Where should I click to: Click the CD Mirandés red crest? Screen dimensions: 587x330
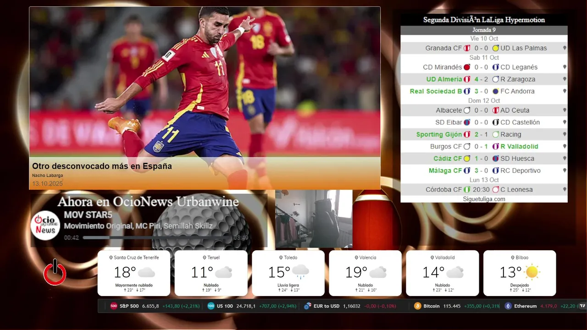pyautogui.click(x=467, y=67)
